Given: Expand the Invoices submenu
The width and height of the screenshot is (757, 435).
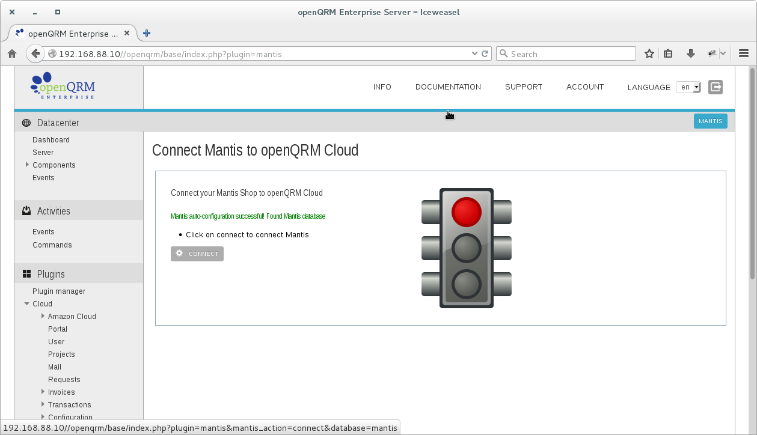Looking at the screenshot, I should 43,392.
